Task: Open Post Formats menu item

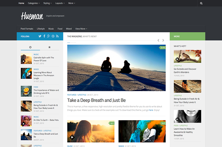Action: point(27,29)
